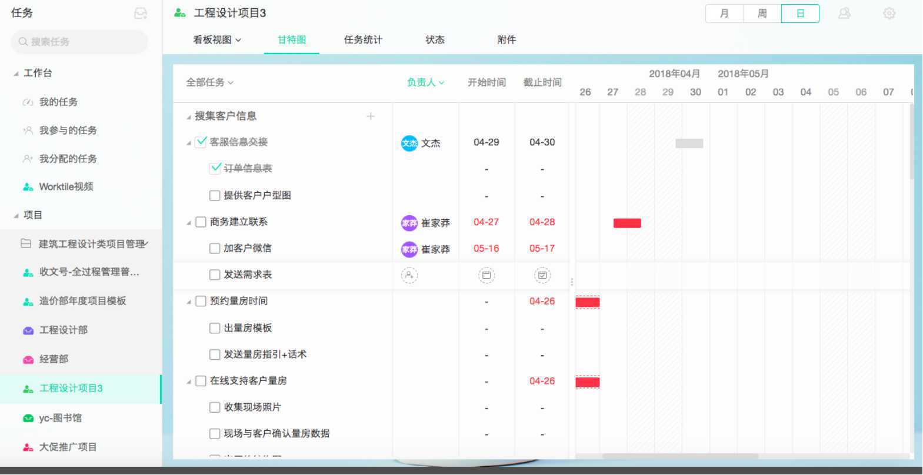Uncheck 订单信息表 task checkbox
The height and width of the screenshot is (475, 923).
click(x=215, y=168)
